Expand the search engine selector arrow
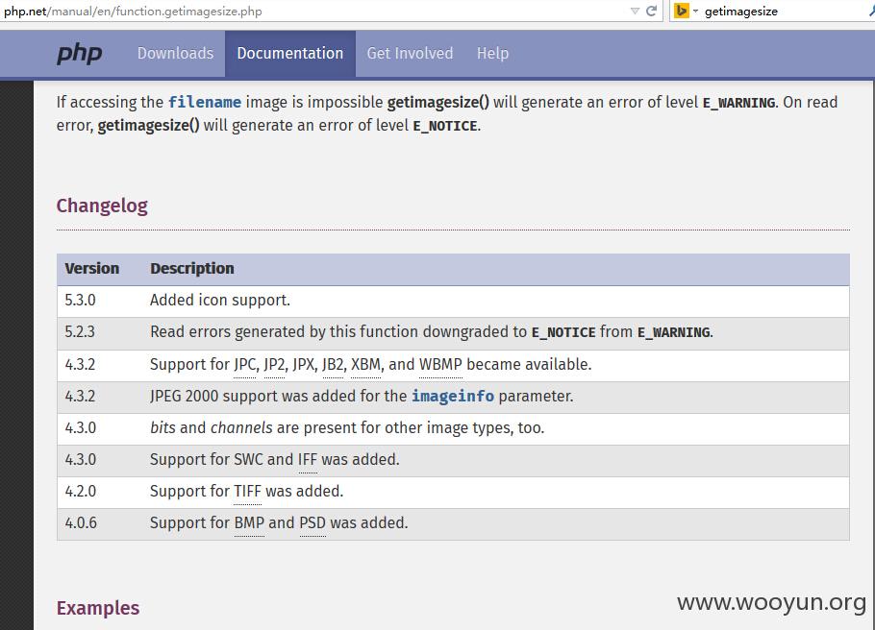 695,12
